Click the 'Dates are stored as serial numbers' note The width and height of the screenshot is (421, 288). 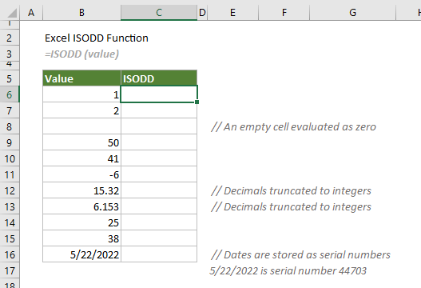(x=300, y=254)
